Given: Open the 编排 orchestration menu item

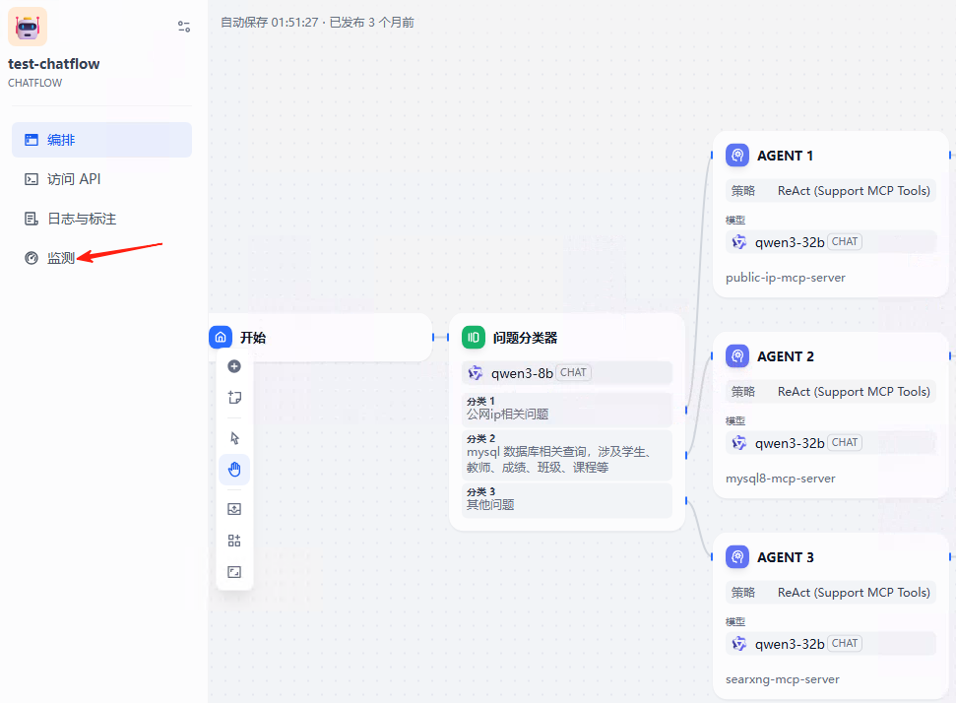Looking at the screenshot, I should pos(101,140).
